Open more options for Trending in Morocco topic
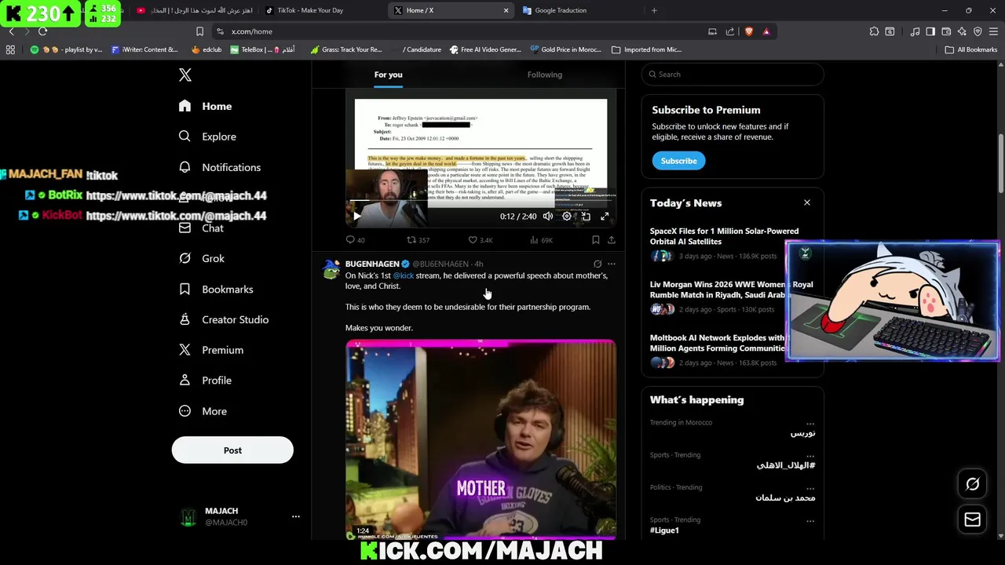 tap(810, 423)
